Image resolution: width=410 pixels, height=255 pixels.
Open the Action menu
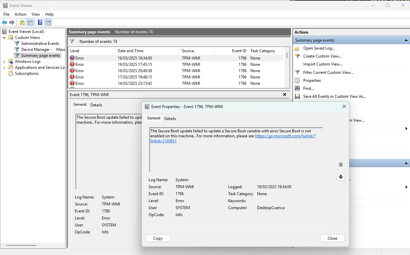point(20,14)
